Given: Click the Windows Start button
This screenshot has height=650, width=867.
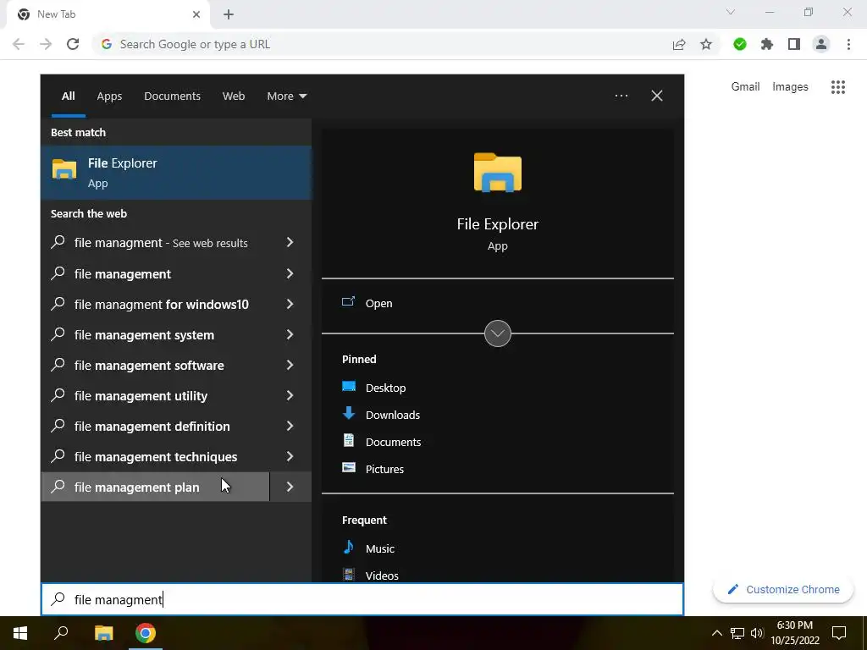Looking at the screenshot, I should coord(20,633).
